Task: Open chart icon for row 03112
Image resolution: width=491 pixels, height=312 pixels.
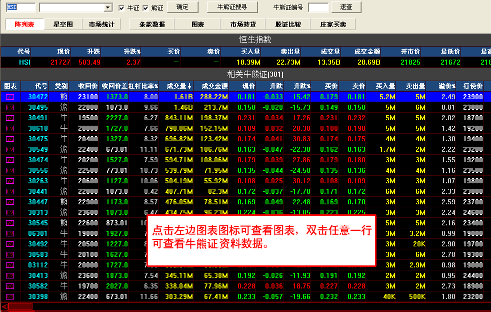Action: tap(10, 265)
